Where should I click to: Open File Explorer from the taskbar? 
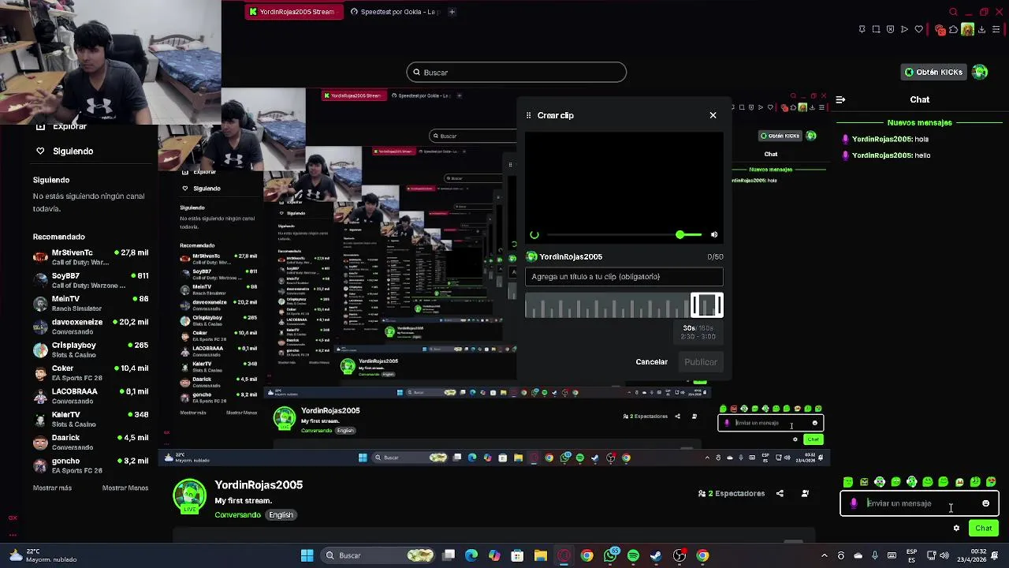pos(541,556)
